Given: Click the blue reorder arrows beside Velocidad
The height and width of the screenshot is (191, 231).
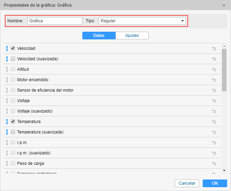Looking at the screenshot, I should point(7,48).
